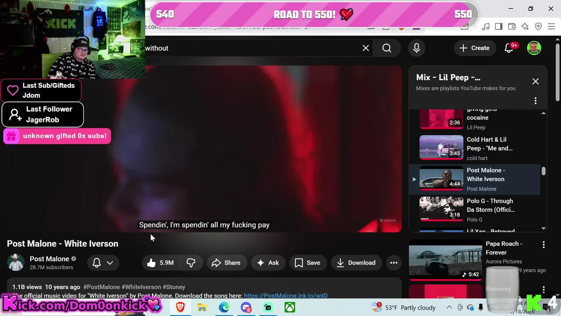561x316 pixels.
Task: Dislike the White Iverson video
Action: [191, 262]
